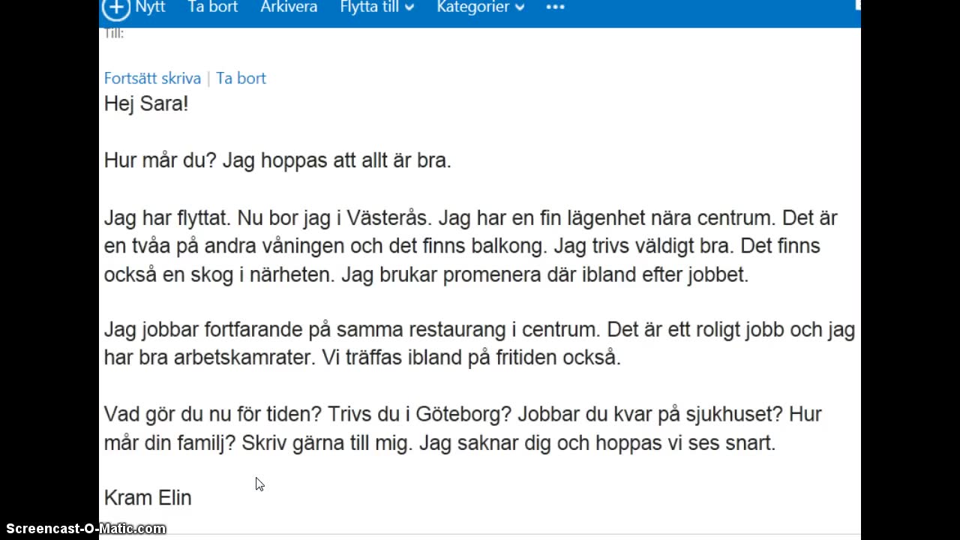Archive the message with Arkivera
The image size is (960, 540).
pos(289,7)
